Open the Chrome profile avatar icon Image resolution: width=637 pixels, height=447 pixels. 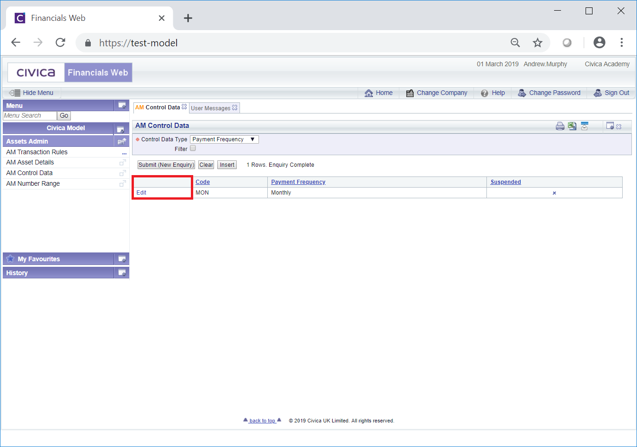coord(599,43)
